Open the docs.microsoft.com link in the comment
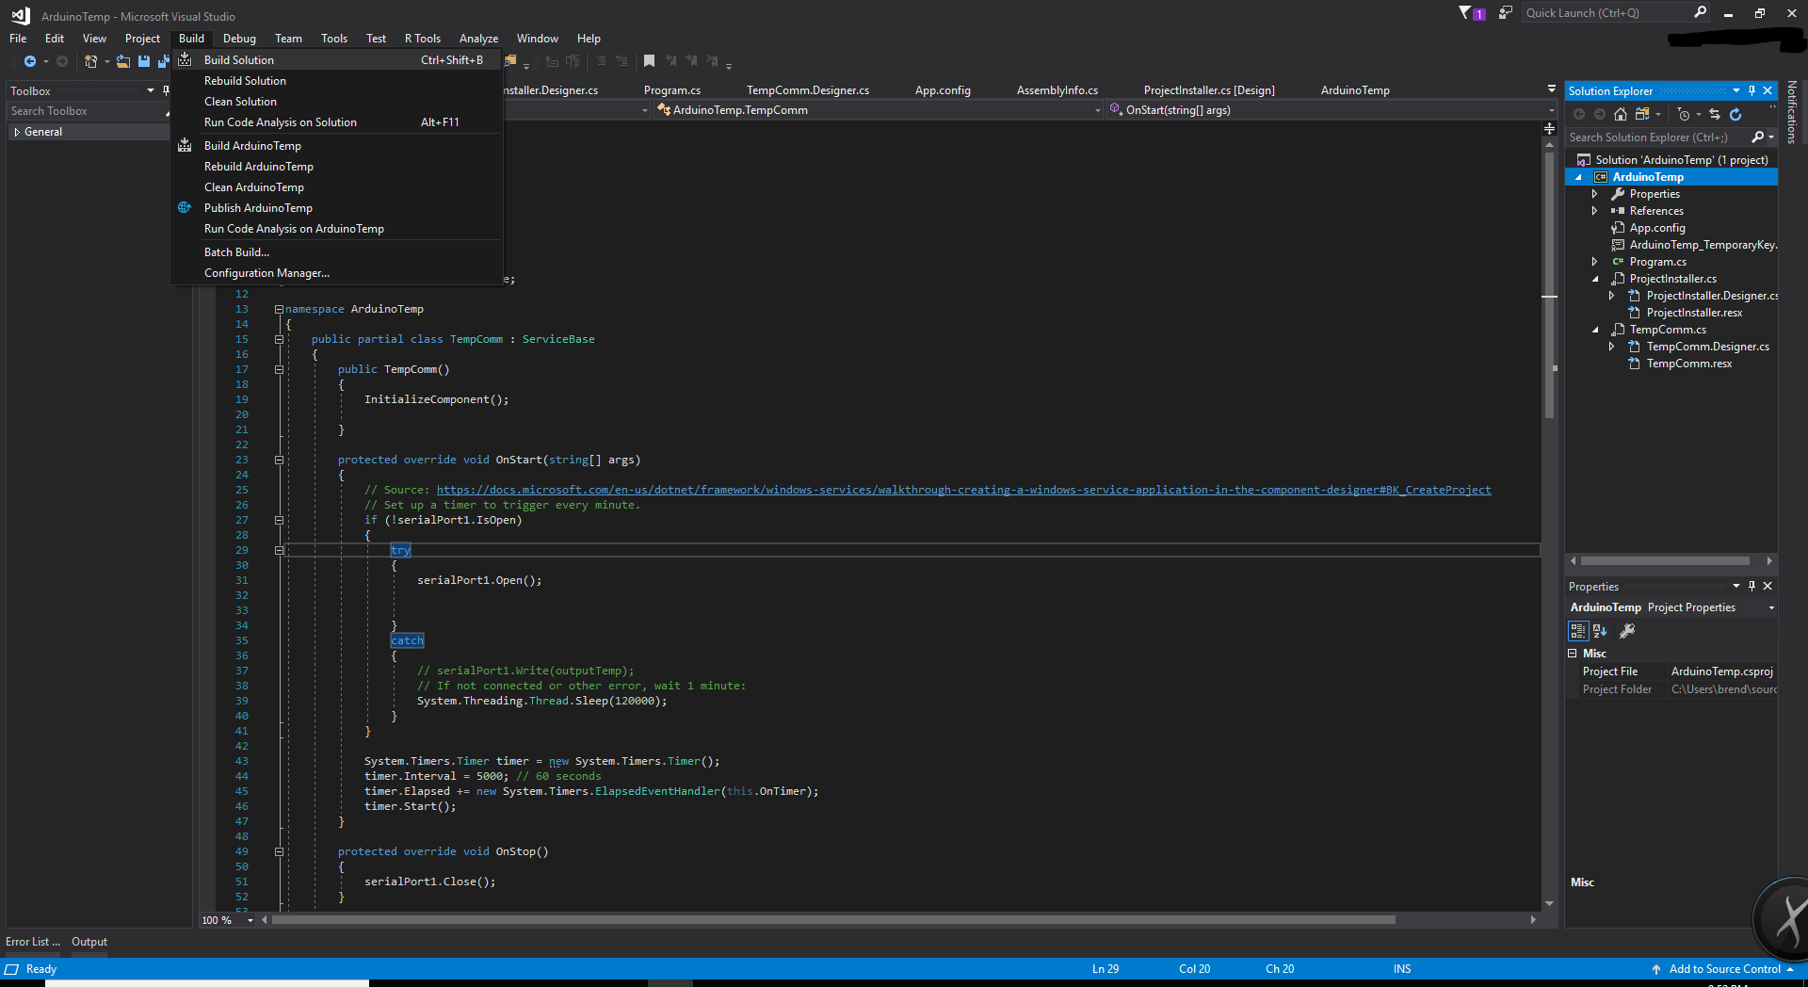The height and width of the screenshot is (987, 1808). tap(963, 490)
